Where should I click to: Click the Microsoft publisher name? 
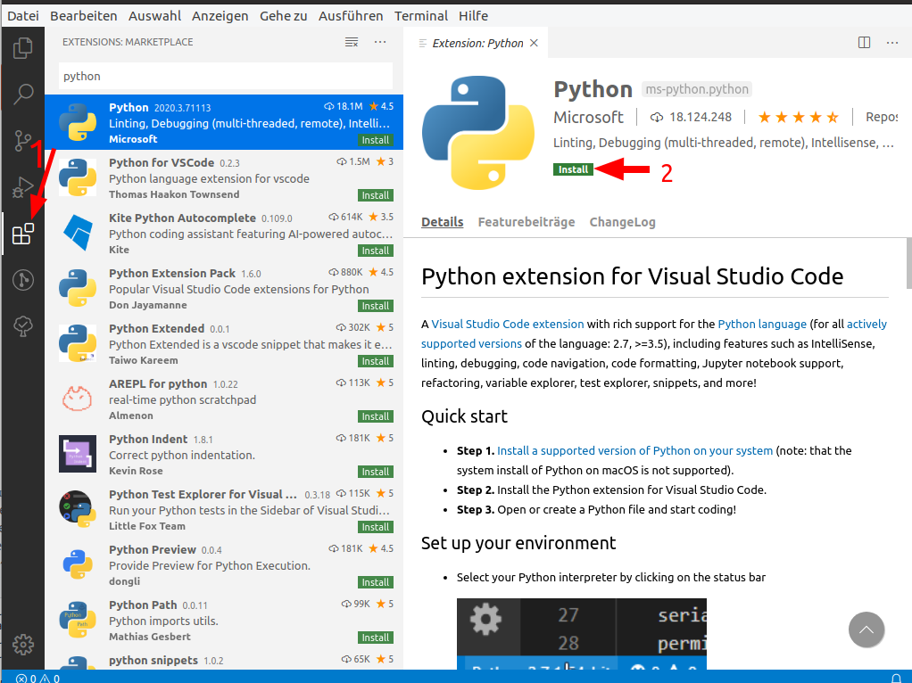pyautogui.click(x=588, y=118)
